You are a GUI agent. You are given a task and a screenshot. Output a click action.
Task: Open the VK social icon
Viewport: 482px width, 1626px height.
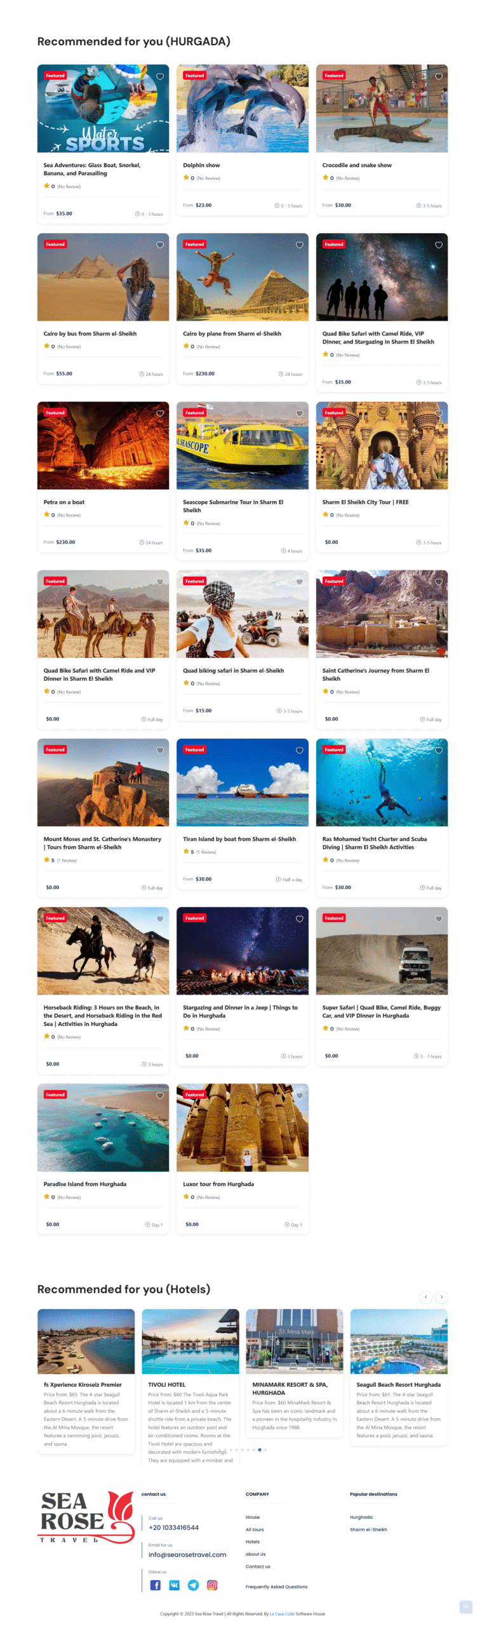click(x=174, y=1585)
